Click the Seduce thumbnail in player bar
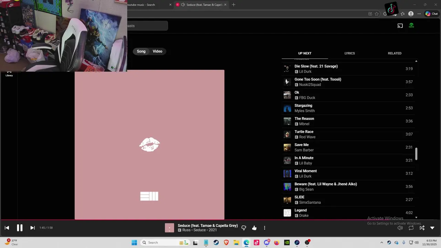This screenshot has height=248, width=441. point(170,228)
